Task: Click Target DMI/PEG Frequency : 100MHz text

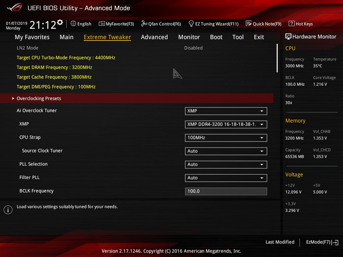Action: 56,87
